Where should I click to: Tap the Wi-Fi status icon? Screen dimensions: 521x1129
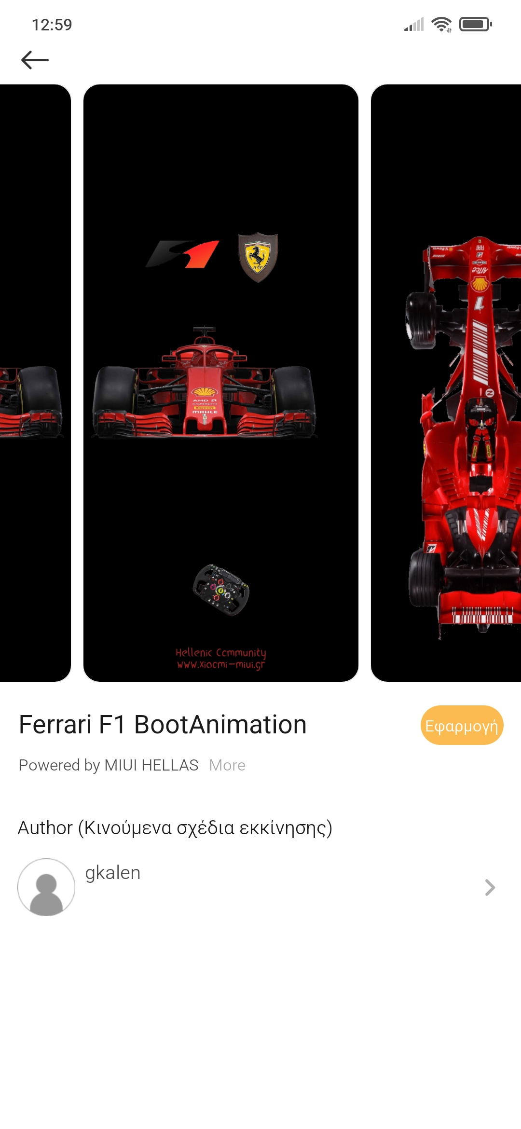(441, 24)
